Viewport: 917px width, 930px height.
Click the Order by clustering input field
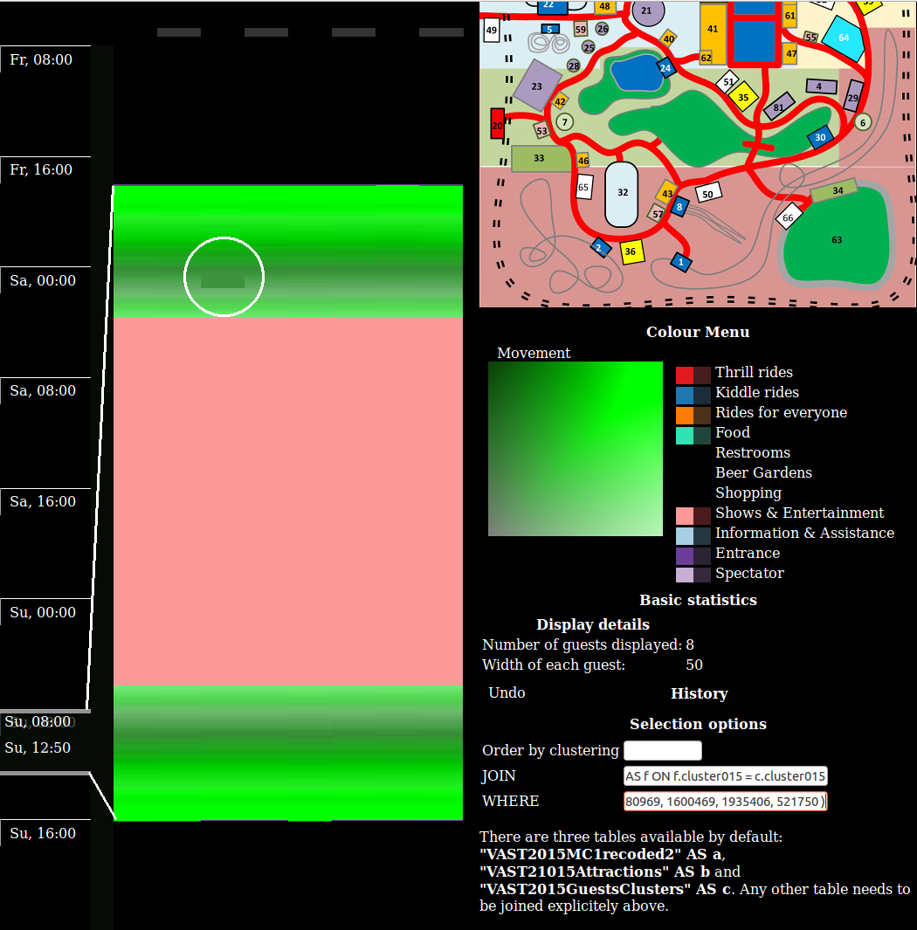click(x=662, y=751)
